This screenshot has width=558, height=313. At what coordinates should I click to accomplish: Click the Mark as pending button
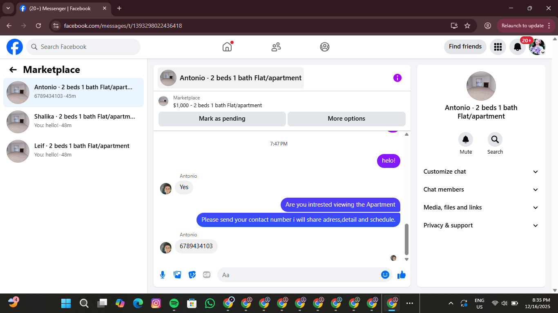point(222,119)
